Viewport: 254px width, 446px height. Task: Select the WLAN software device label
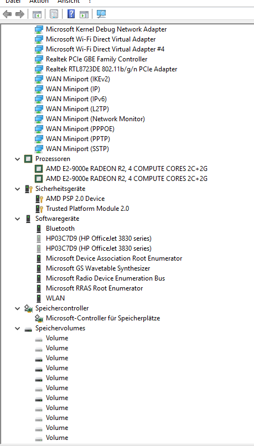pyautogui.click(x=55, y=298)
